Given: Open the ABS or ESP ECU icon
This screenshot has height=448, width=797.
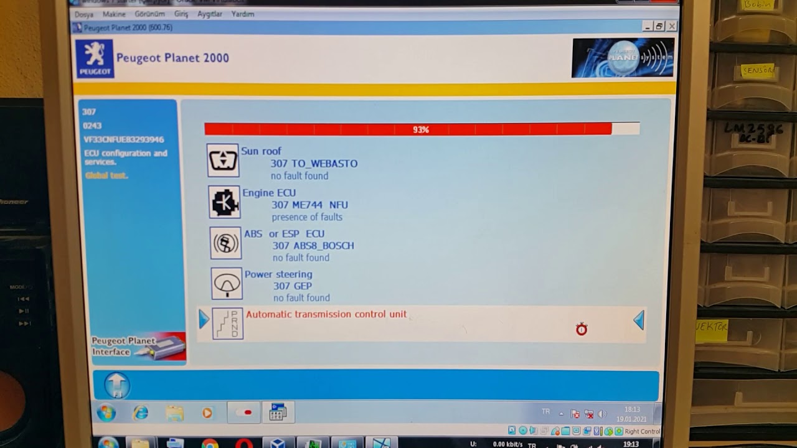Looking at the screenshot, I should [x=225, y=243].
